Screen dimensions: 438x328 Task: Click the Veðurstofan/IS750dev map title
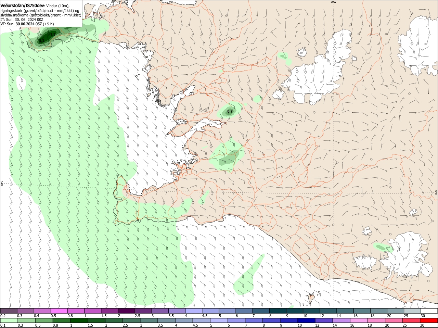pos(22,5)
